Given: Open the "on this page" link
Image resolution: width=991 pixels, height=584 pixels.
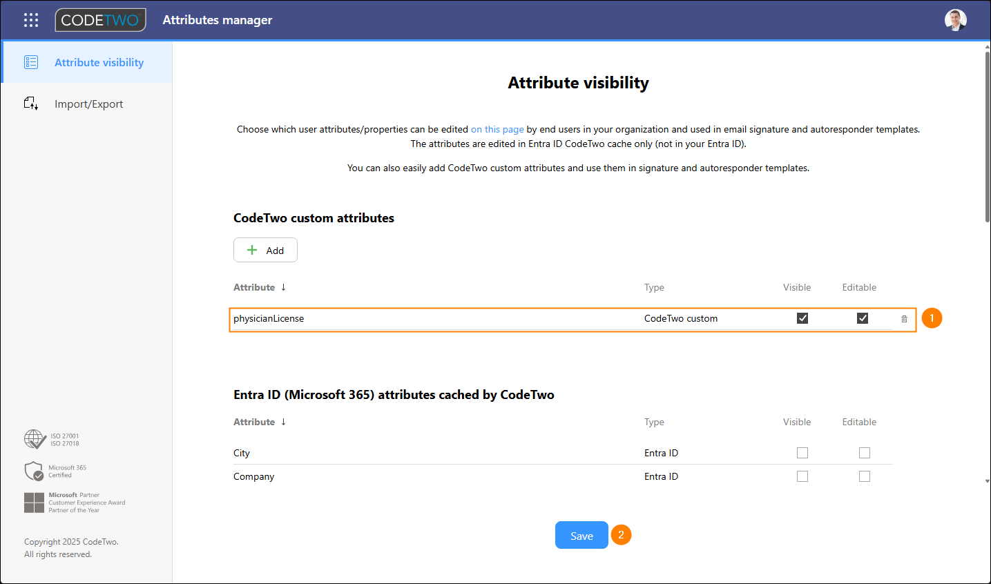Looking at the screenshot, I should [x=497, y=129].
